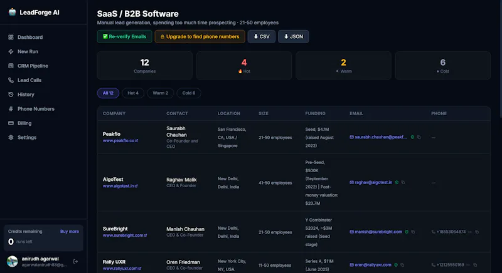Open Lead Calls via its phone icon
The width and height of the screenshot is (502, 273).
click(11, 80)
